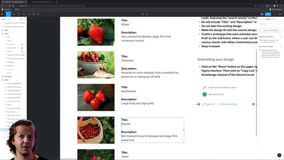Open the Inspiration bookmark folder
Screen dimensions: 284x160
6,9
